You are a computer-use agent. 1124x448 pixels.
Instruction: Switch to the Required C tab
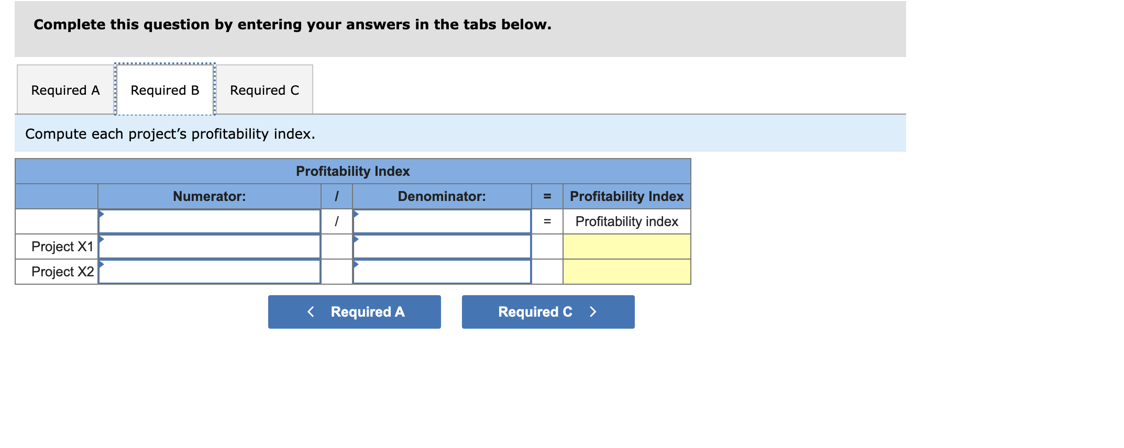tap(264, 89)
